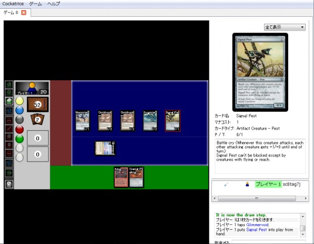The width and height of the screenshot is (314, 244).
Task: Click the player icon in player list
Action: (x=247, y=185)
